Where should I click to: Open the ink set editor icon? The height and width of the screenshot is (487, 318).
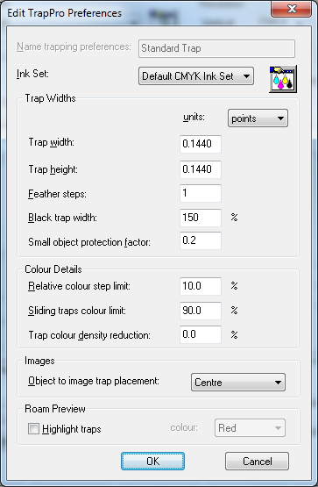click(x=283, y=79)
